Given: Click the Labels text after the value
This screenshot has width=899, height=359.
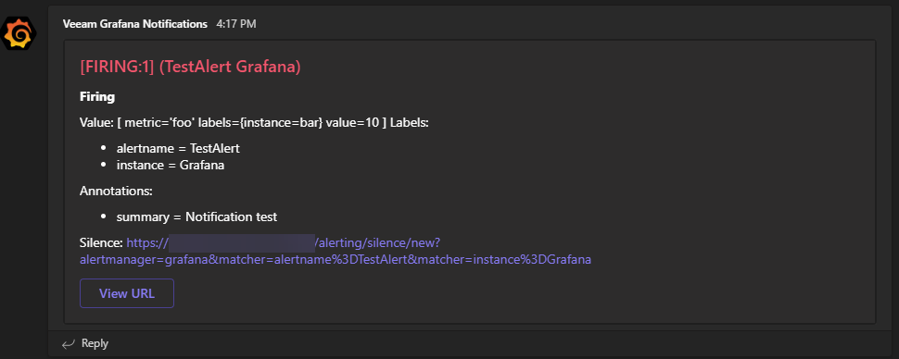Looking at the screenshot, I should click(410, 123).
